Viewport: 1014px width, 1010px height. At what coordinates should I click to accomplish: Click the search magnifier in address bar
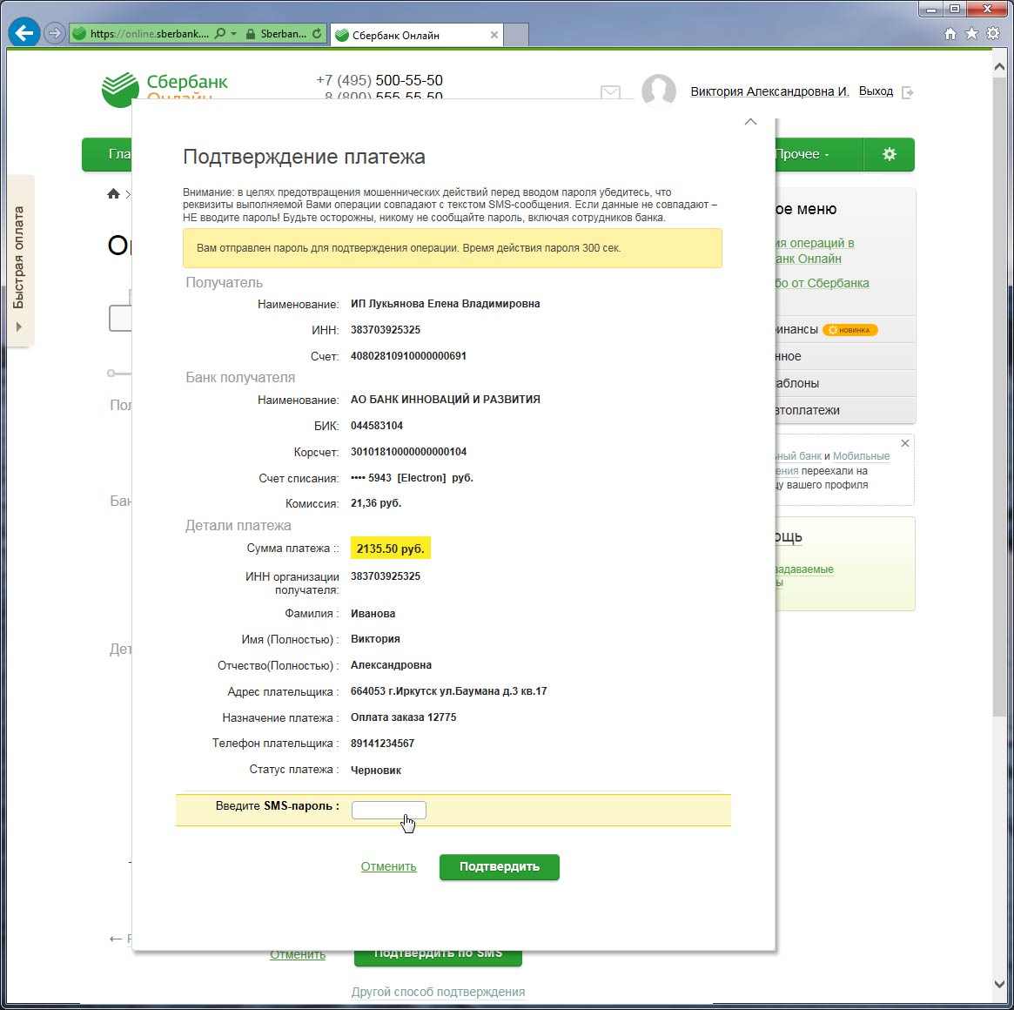pyautogui.click(x=220, y=34)
